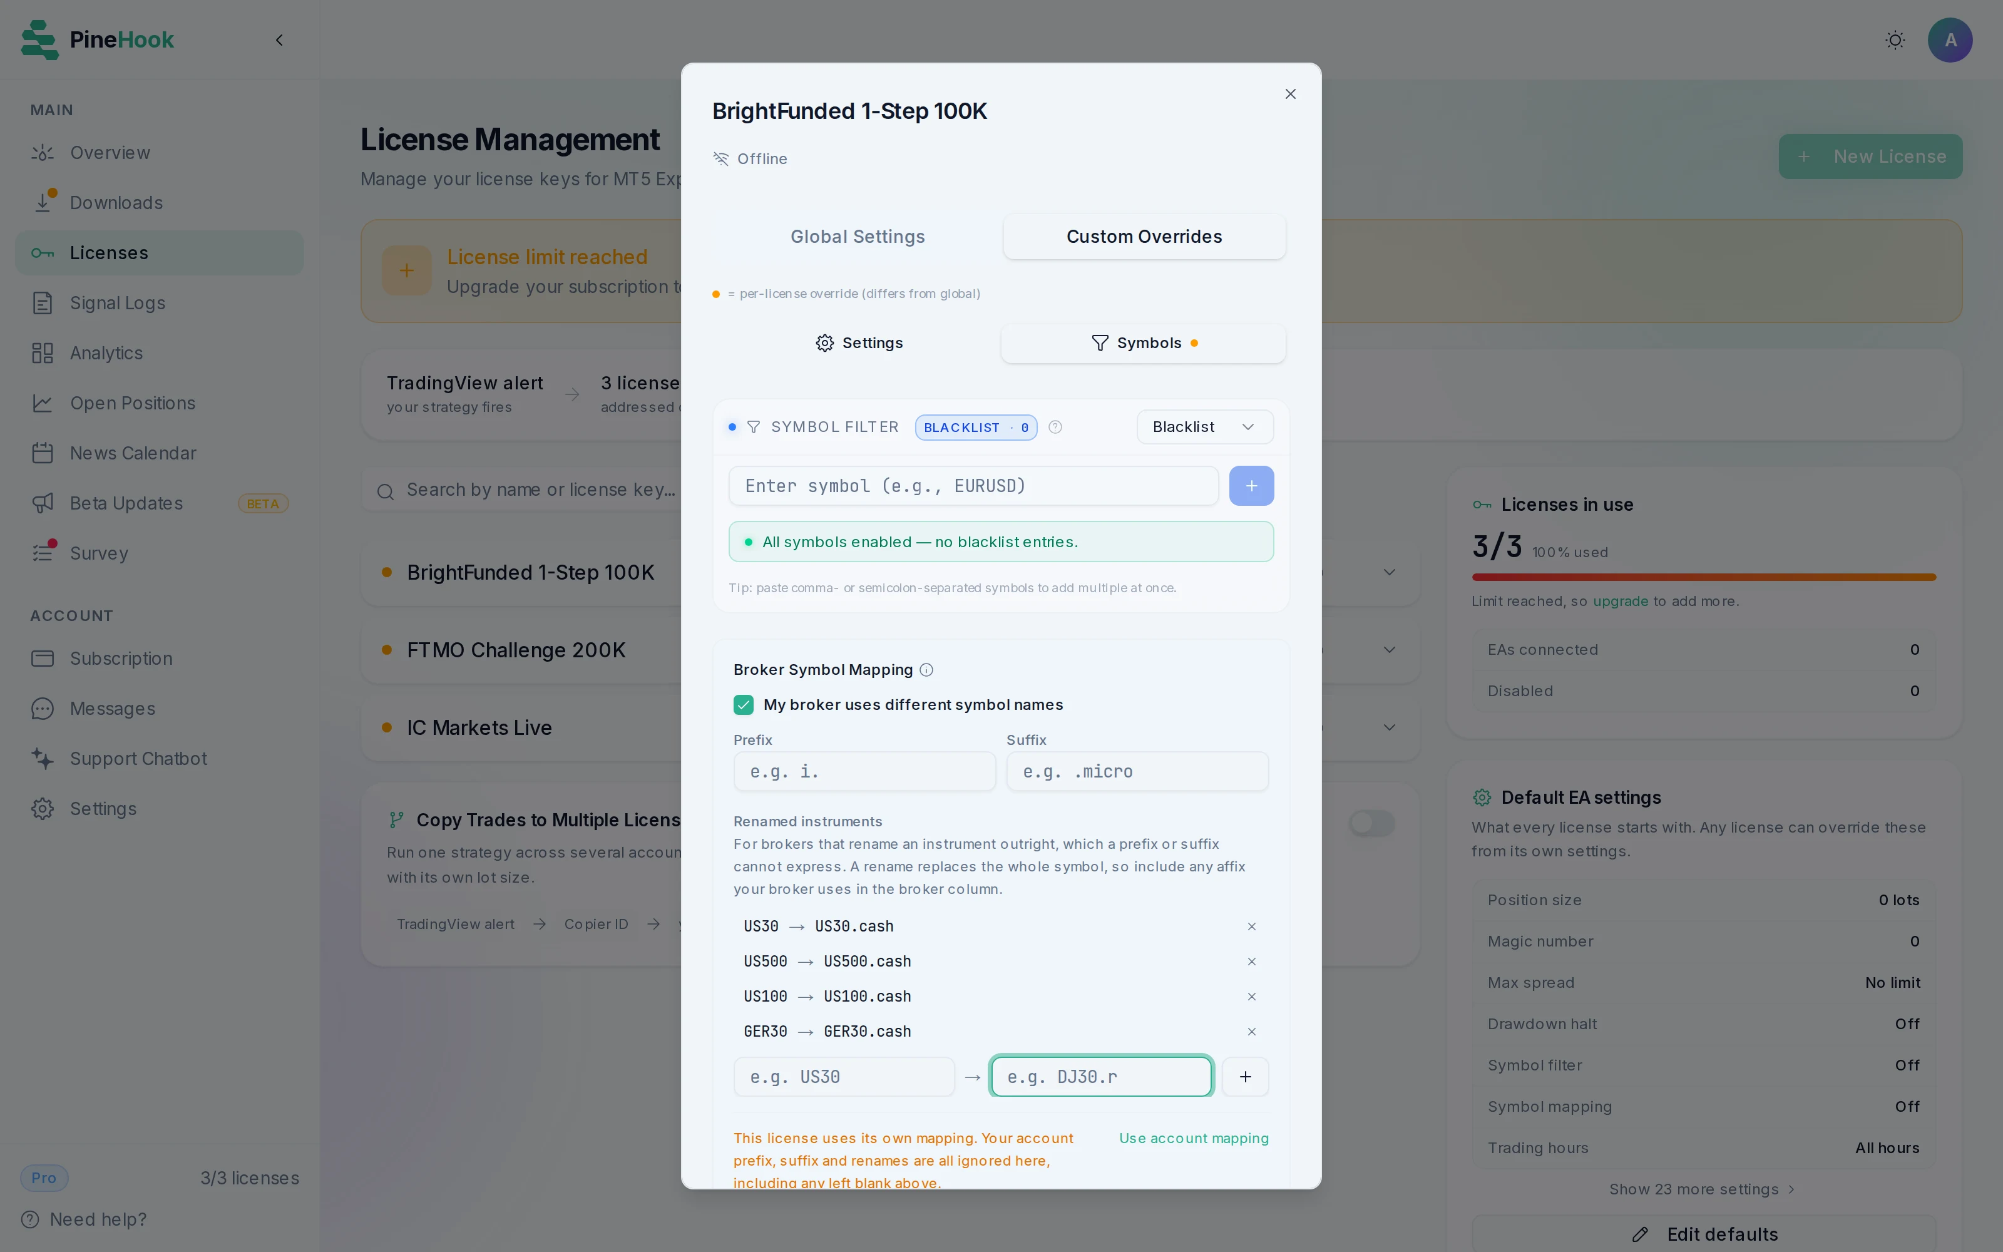Image resolution: width=2003 pixels, height=1252 pixels.
Task: Expand the FTMO Challenge 200K license row
Action: [x=1389, y=650]
